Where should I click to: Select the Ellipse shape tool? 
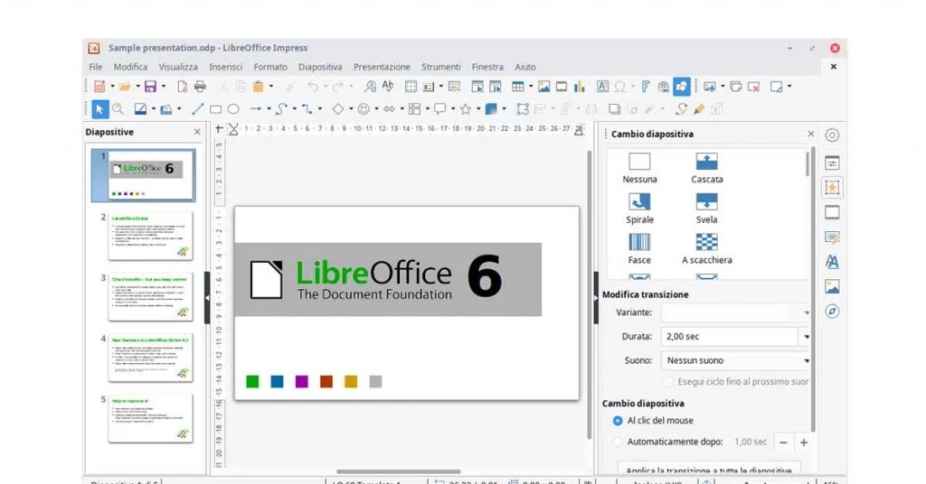pyautogui.click(x=233, y=109)
